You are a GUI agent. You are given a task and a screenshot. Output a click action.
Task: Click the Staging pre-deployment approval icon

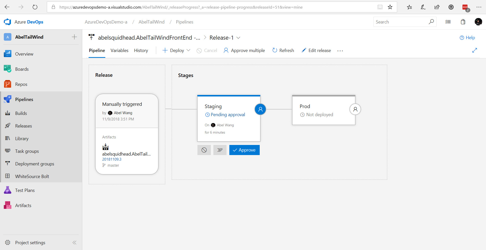[260, 109]
